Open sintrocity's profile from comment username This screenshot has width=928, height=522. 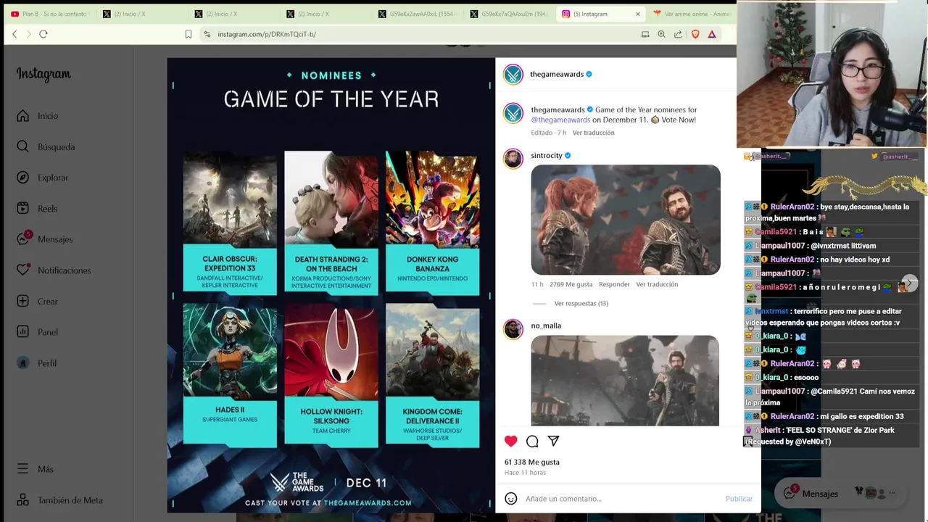point(547,155)
